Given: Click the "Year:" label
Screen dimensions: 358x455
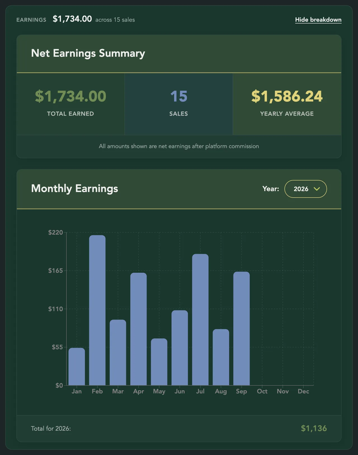Looking at the screenshot, I should point(271,189).
